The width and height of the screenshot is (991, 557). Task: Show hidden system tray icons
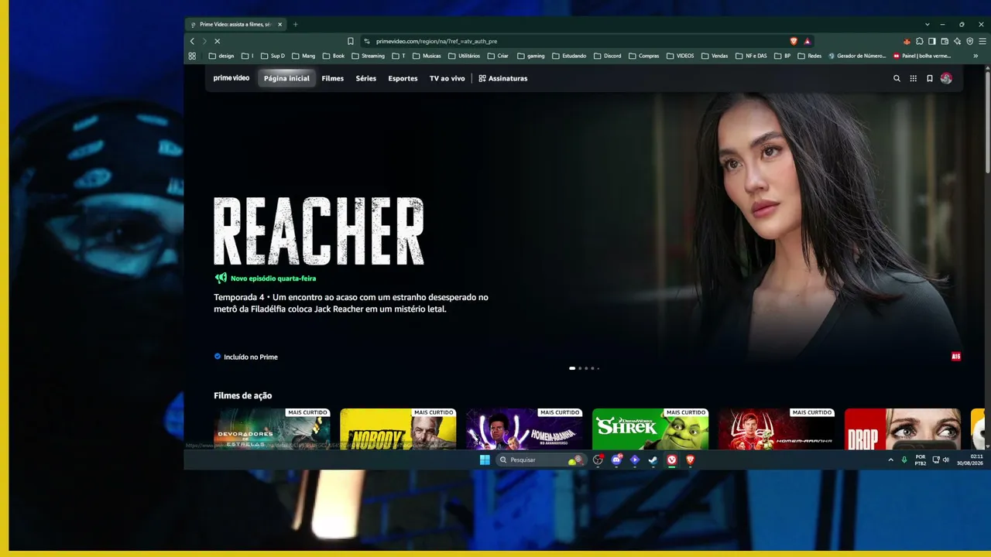tap(890, 460)
